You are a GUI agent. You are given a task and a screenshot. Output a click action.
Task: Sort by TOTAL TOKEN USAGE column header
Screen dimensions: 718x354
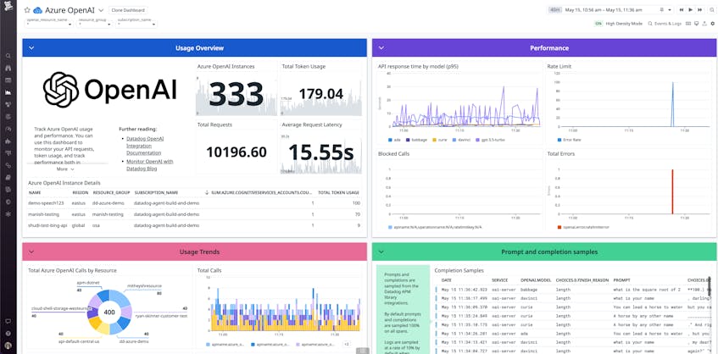pyautogui.click(x=338, y=192)
